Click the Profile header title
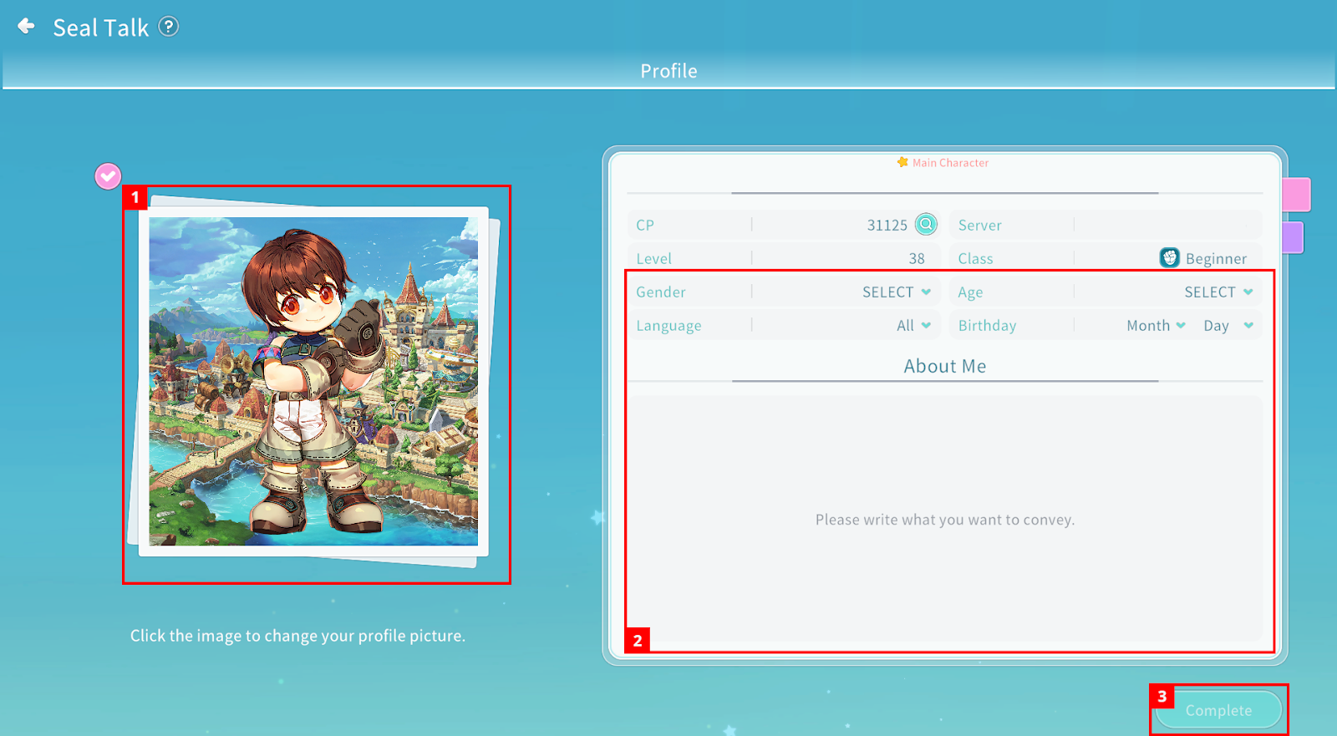Image resolution: width=1337 pixels, height=736 pixels. coord(668,71)
